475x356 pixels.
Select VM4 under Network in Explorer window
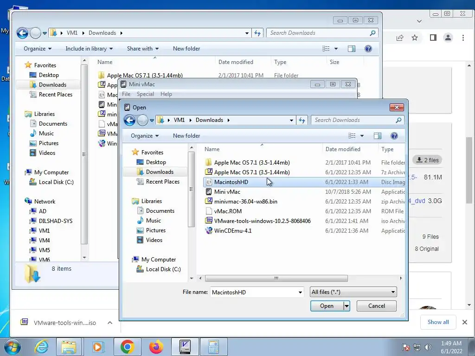pos(44,241)
